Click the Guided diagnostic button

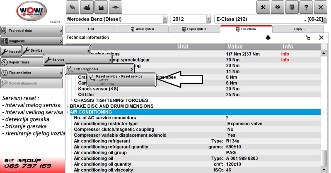31,83
